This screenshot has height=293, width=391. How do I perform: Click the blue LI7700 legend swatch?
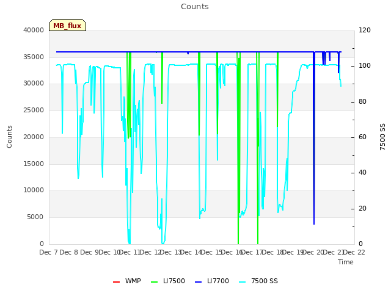click(x=198, y=282)
